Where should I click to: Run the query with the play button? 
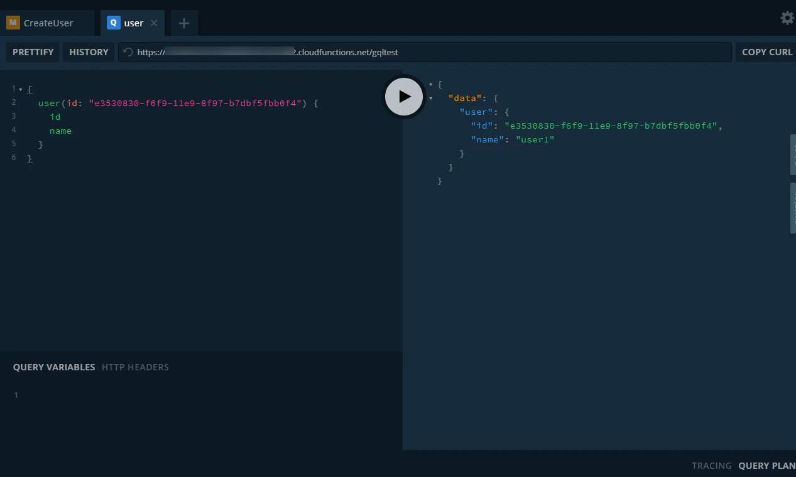click(404, 96)
